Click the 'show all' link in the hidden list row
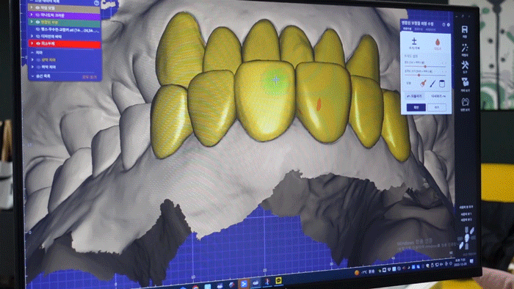 [x=89, y=77]
